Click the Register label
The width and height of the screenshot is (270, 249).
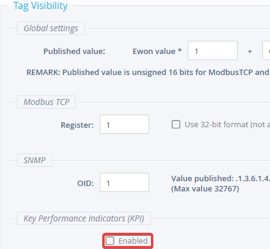tap(77, 125)
